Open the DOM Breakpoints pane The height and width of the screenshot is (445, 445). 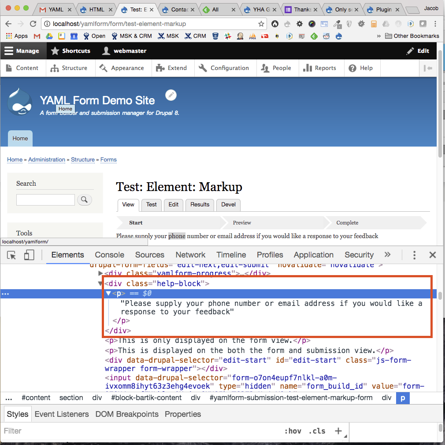point(127,414)
